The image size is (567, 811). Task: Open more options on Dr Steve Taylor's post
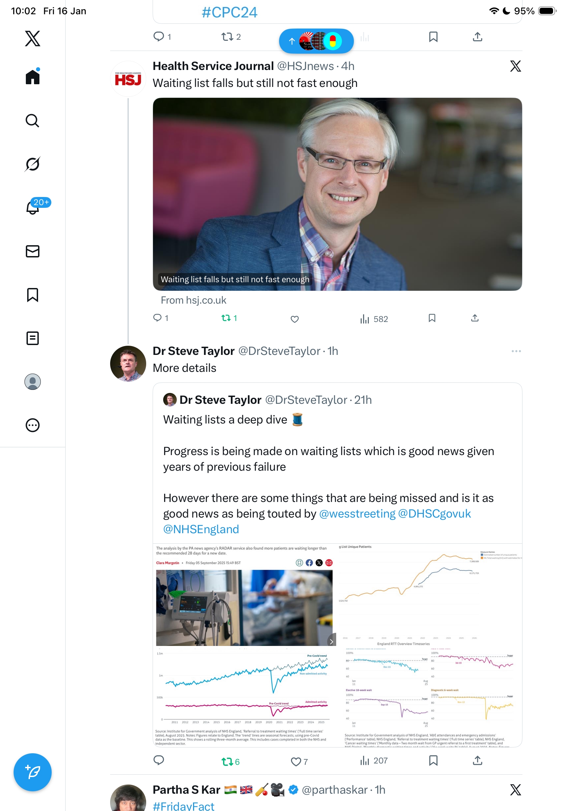pos(516,351)
